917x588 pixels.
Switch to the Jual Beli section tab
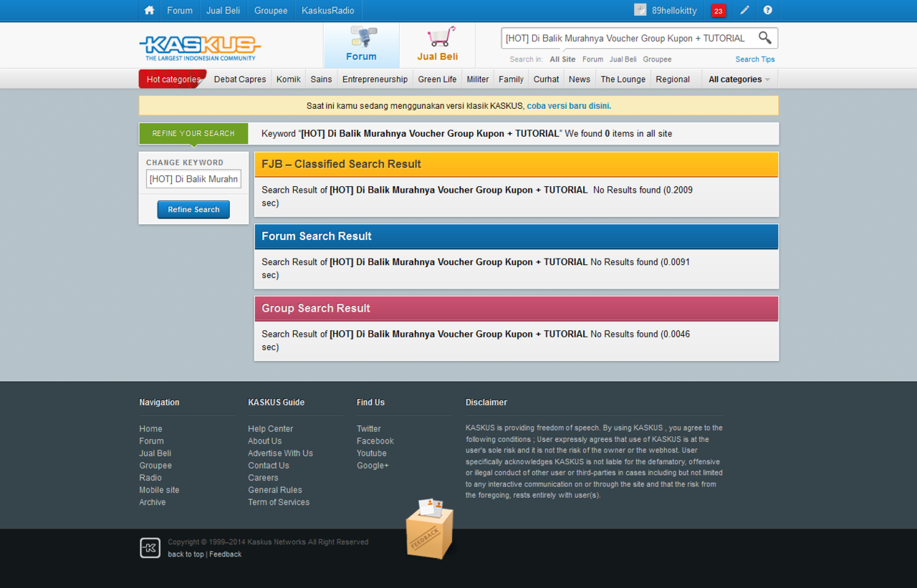pyautogui.click(x=438, y=45)
